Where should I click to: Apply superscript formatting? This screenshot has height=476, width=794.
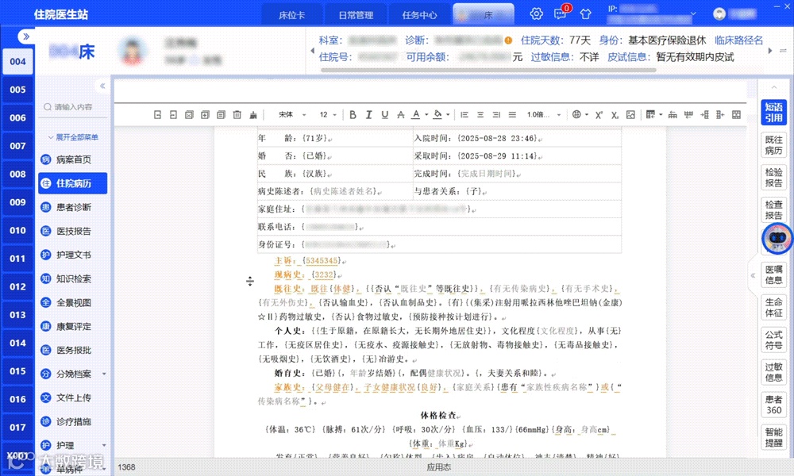click(x=599, y=115)
